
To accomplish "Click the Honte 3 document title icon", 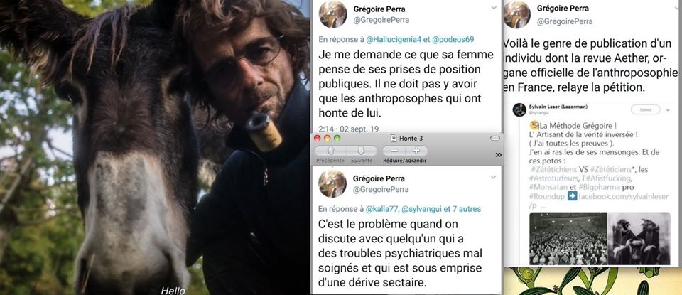I will tap(394, 139).
